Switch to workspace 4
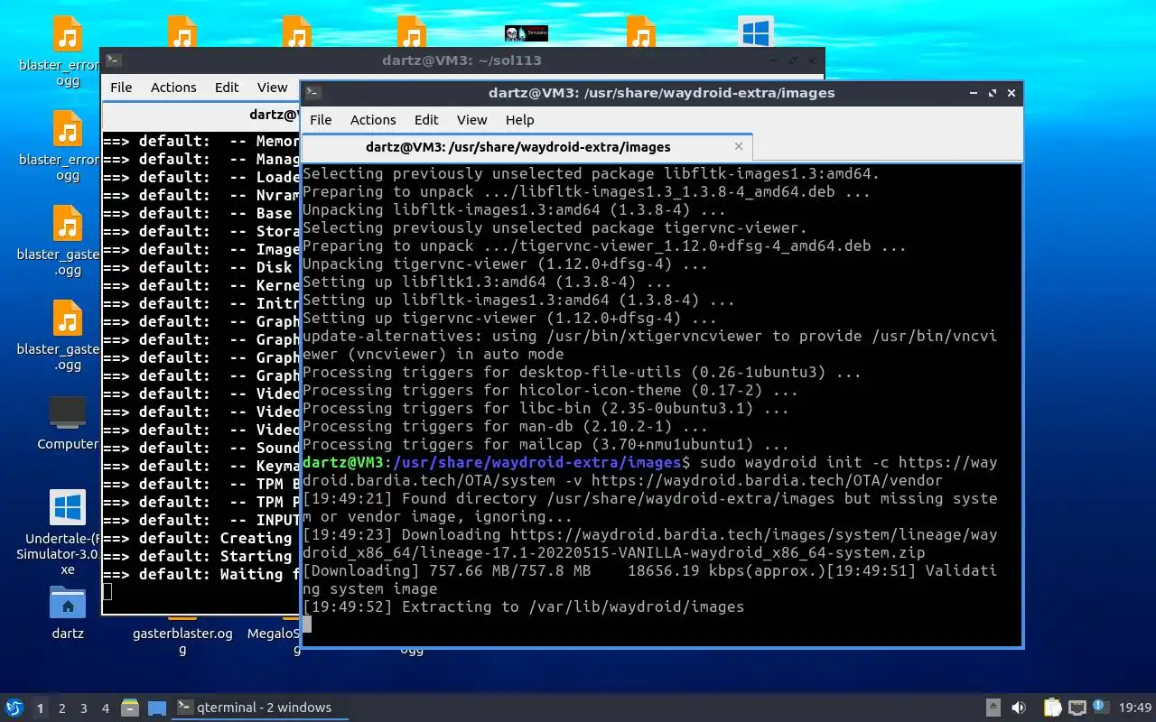The height and width of the screenshot is (722, 1156). coord(106,708)
